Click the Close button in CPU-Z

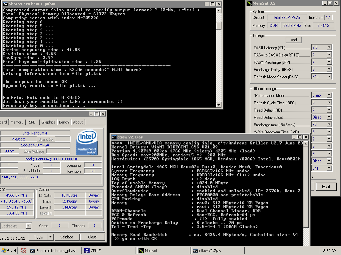point(93,237)
